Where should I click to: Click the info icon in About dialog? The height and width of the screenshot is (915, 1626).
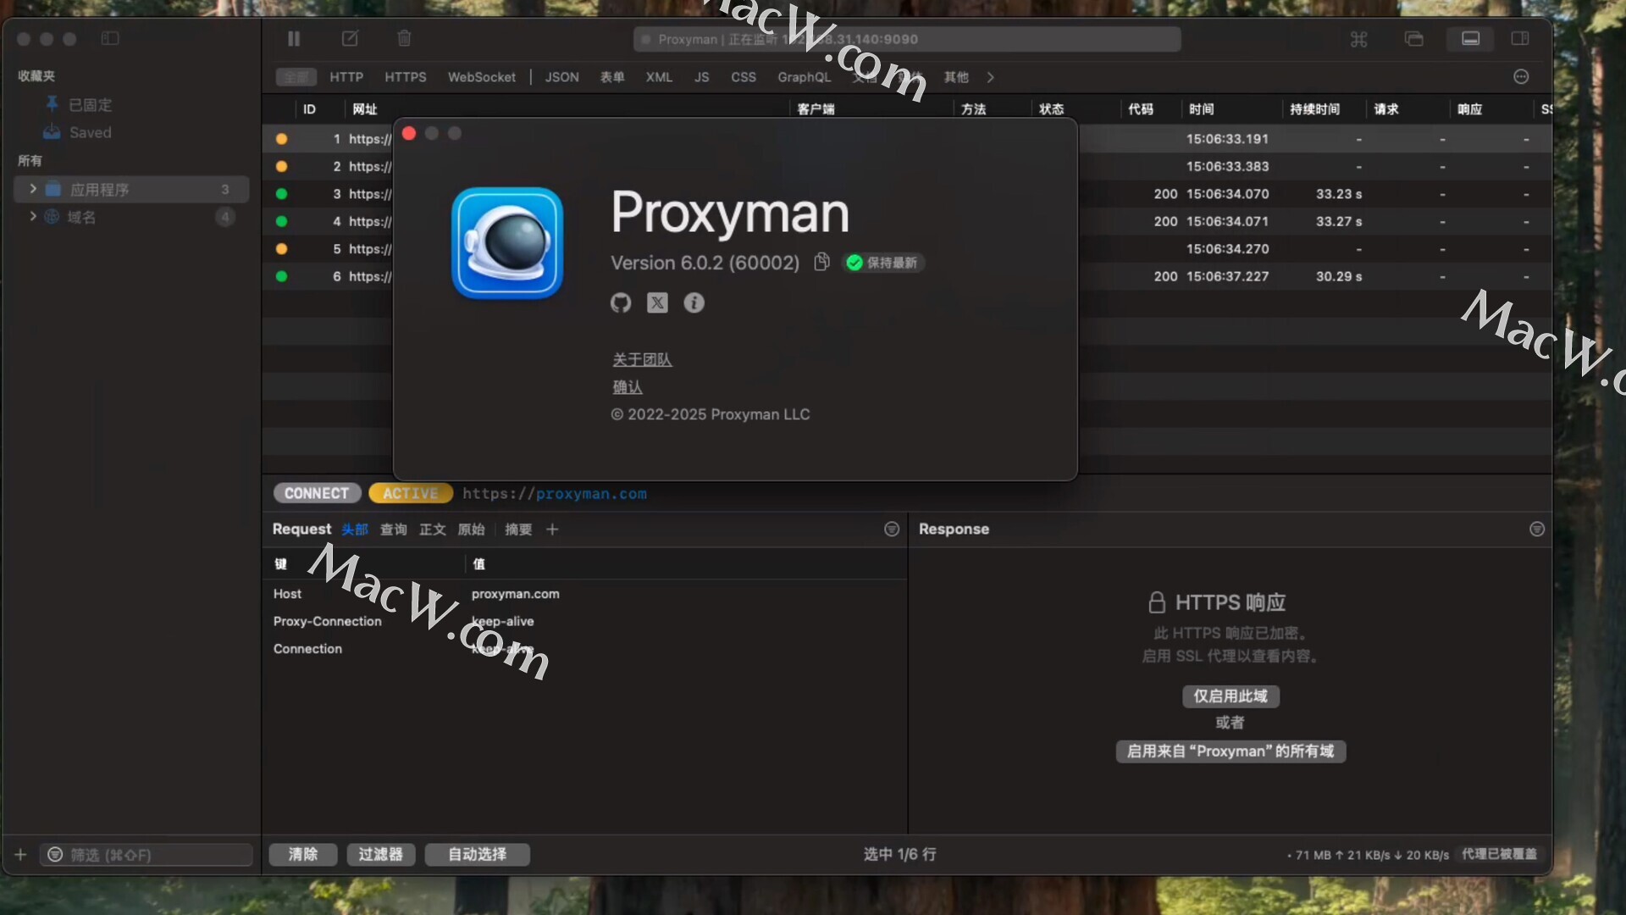click(694, 303)
